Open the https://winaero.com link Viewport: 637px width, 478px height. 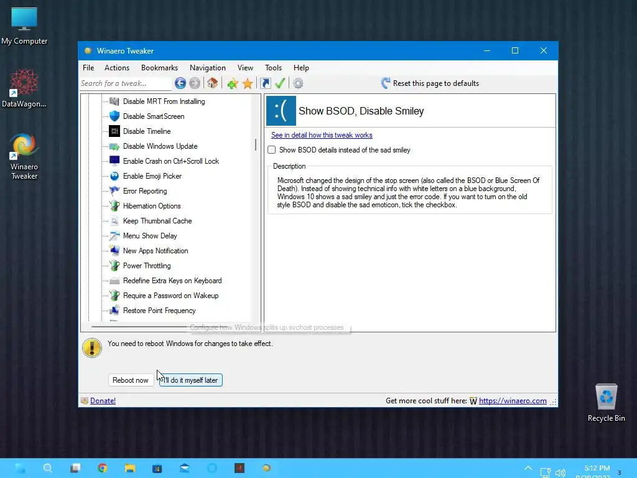coord(513,401)
